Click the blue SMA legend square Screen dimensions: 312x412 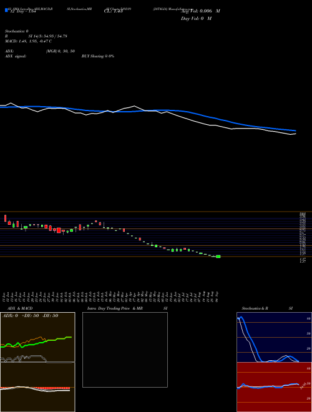click(6, 10)
